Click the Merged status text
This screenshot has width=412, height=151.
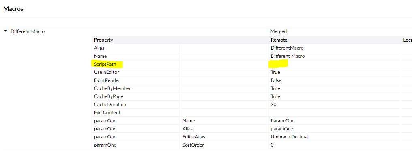click(278, 31)
